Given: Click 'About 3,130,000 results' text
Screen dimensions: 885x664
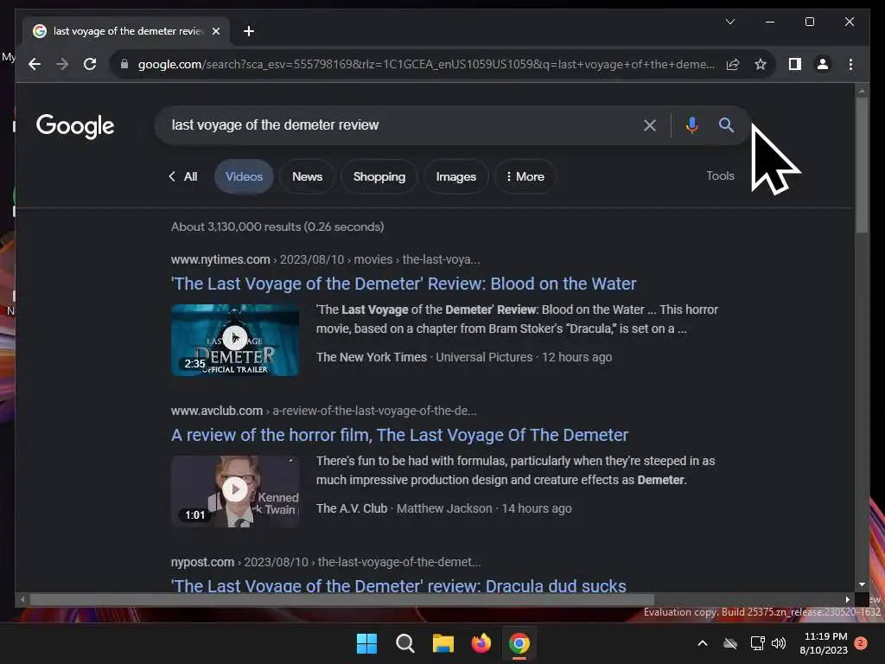Looking at the screenshot, I should click(x=277, y=227).
